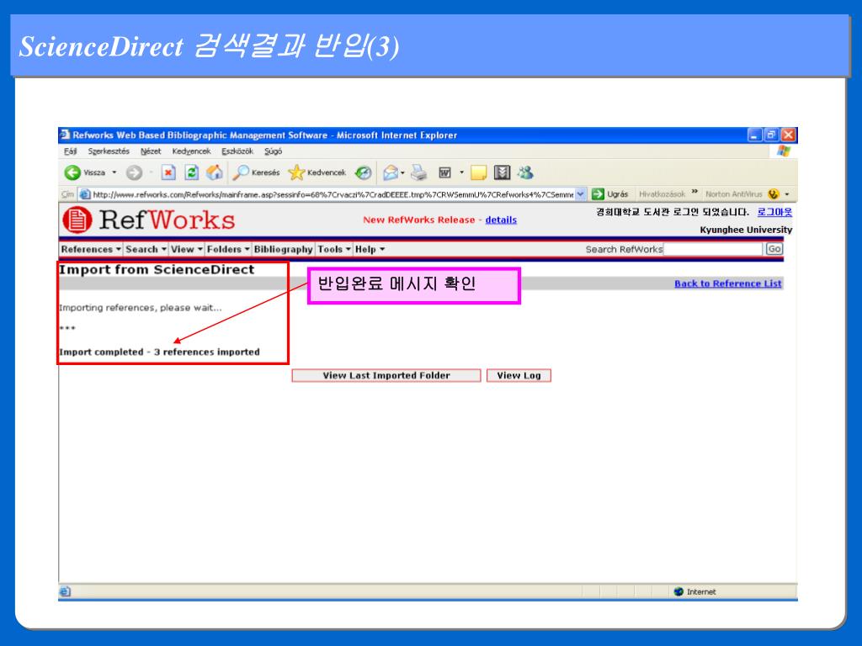Open the browser history icon

click(x=363, y=172)
